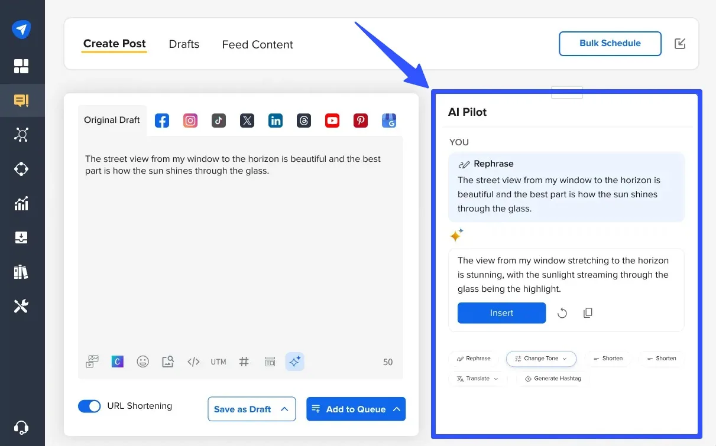716x446 pixels.
Task: Open the hashtag icon in the editor toolbar
Action: point(244,362)
